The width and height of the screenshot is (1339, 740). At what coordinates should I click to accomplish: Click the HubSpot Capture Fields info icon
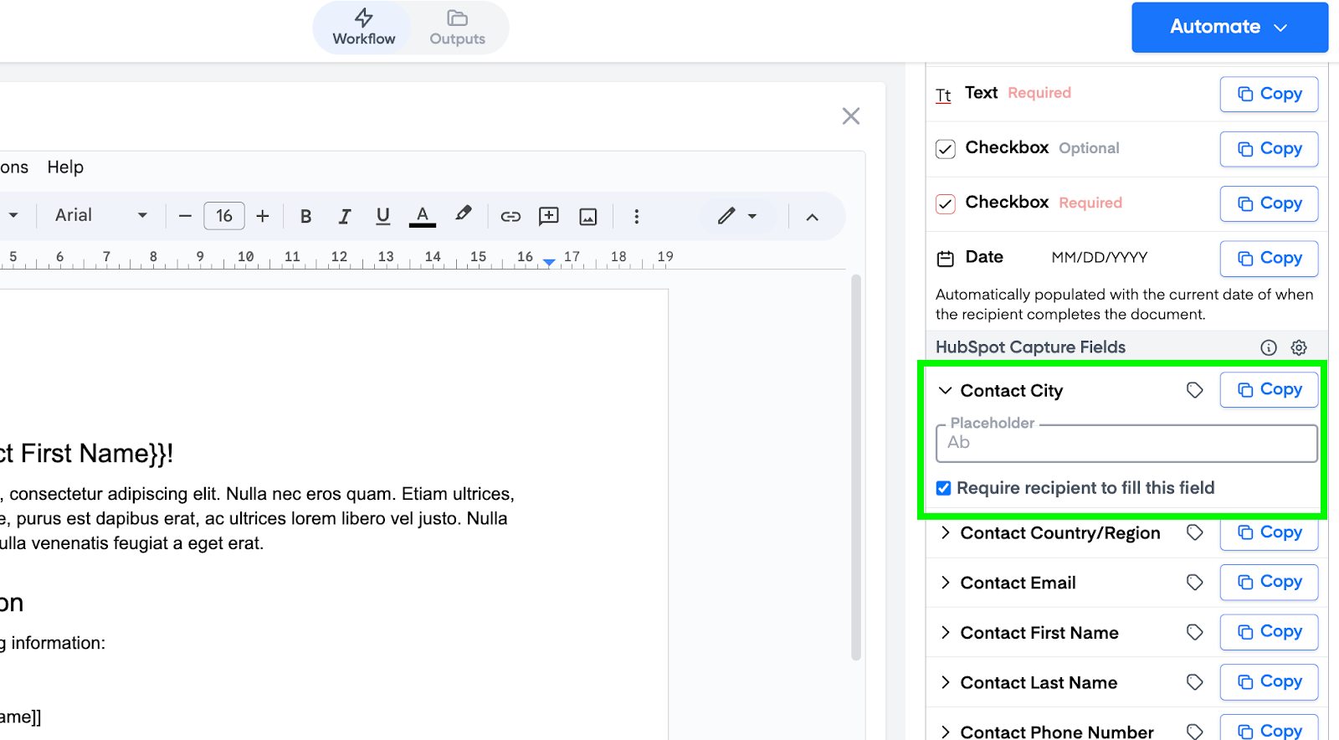[x=1269, y=347]
